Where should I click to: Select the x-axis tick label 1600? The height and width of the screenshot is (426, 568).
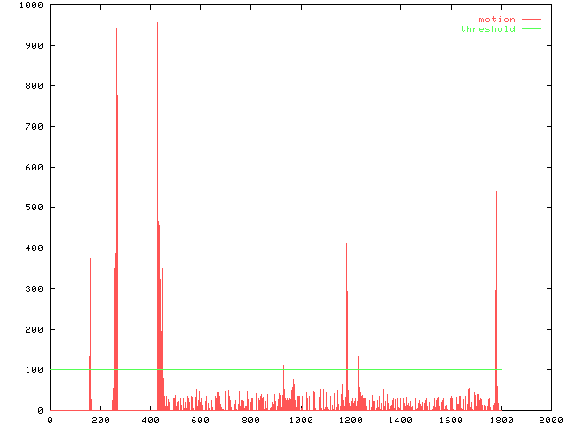point(450,420)
